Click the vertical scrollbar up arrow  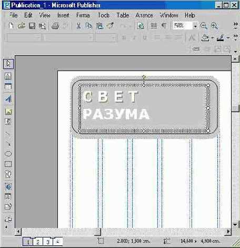point(235,59)
